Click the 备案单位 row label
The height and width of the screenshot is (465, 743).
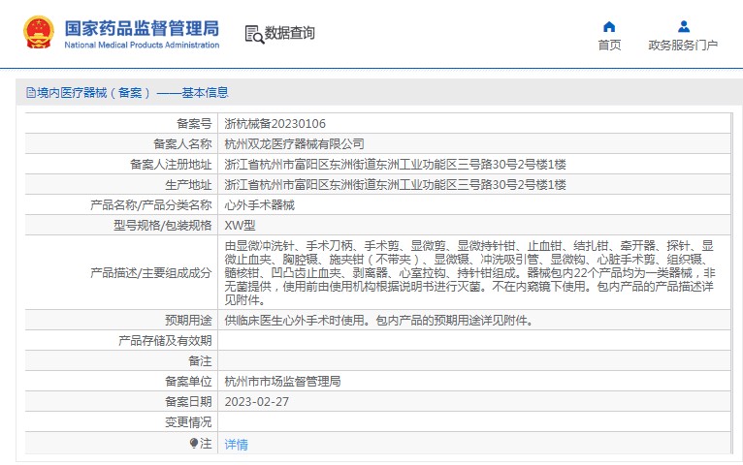click(x=188, y=382)
